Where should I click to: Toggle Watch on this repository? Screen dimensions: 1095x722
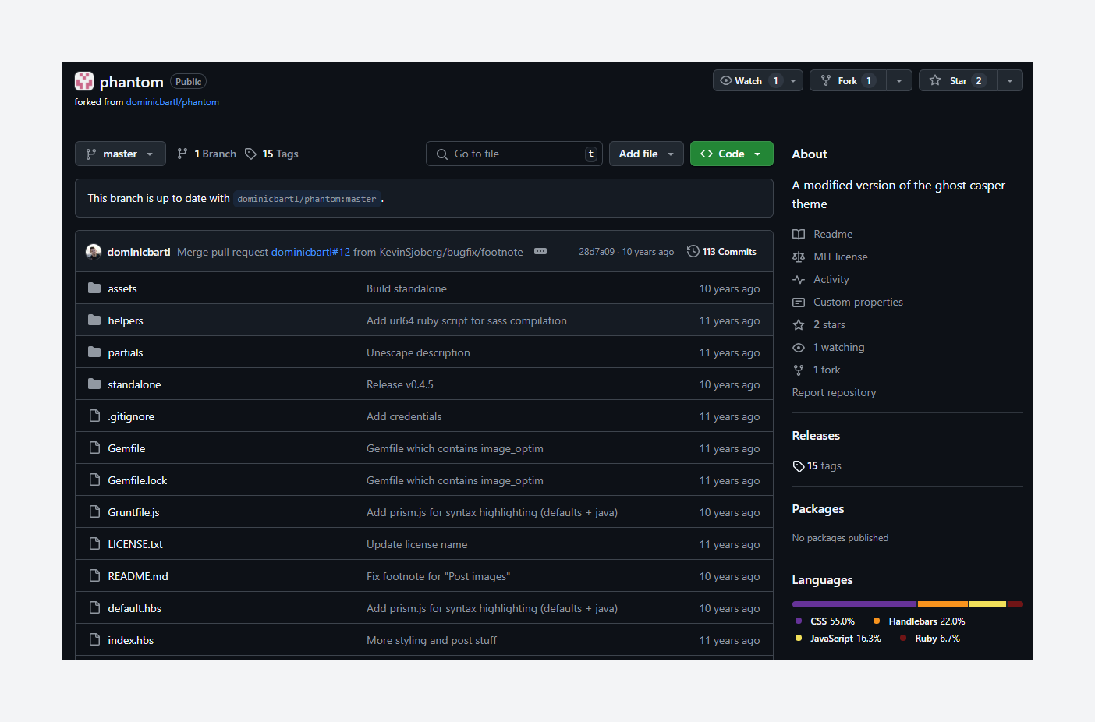tap(749, 80)
